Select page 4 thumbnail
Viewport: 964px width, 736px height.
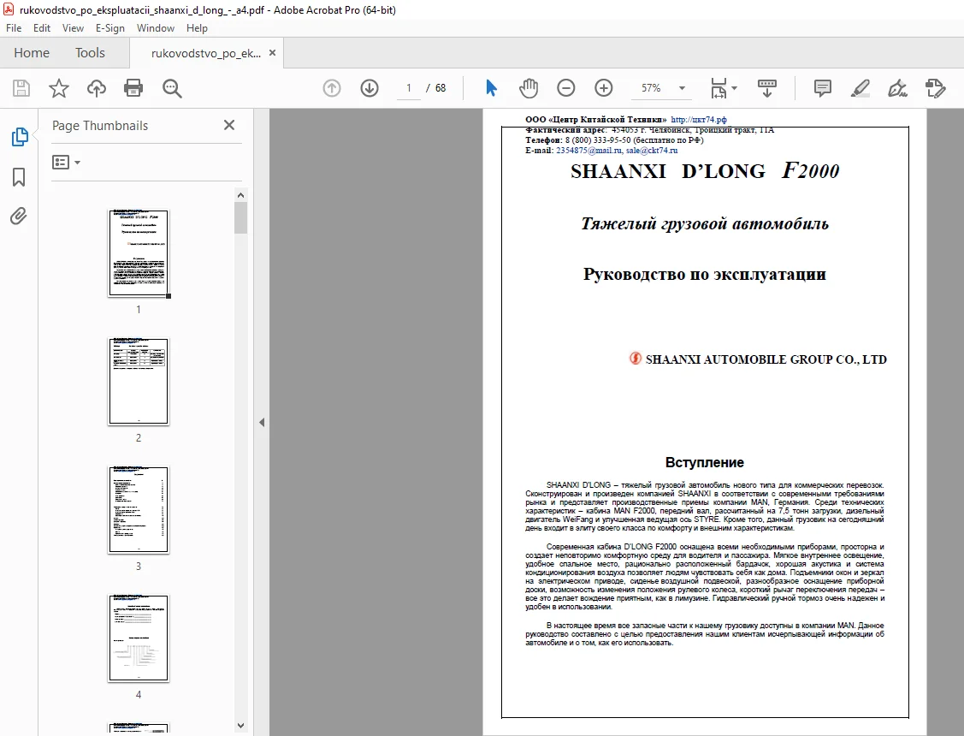139,638
